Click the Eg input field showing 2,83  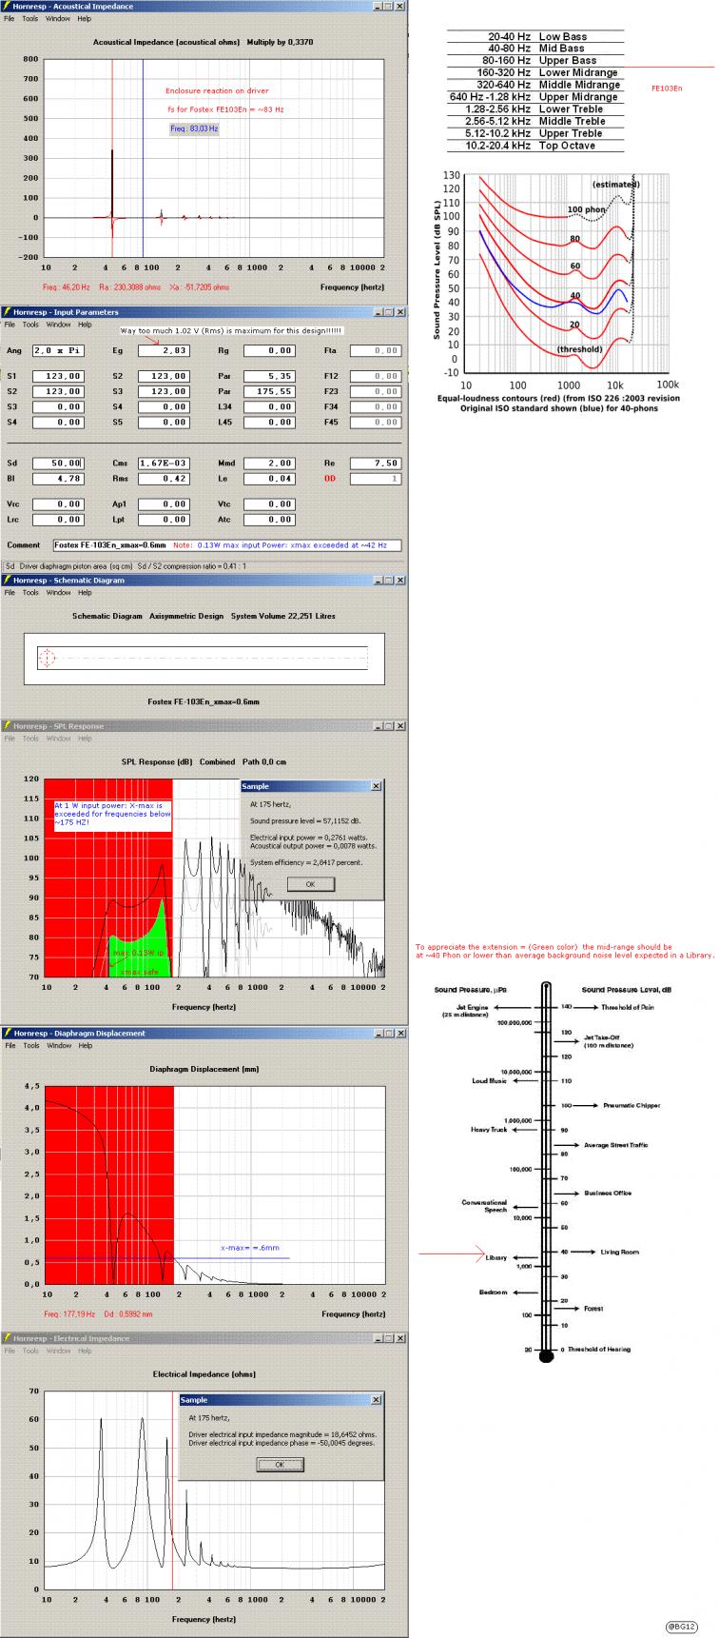pyautogui.click(x=164, y=350)
